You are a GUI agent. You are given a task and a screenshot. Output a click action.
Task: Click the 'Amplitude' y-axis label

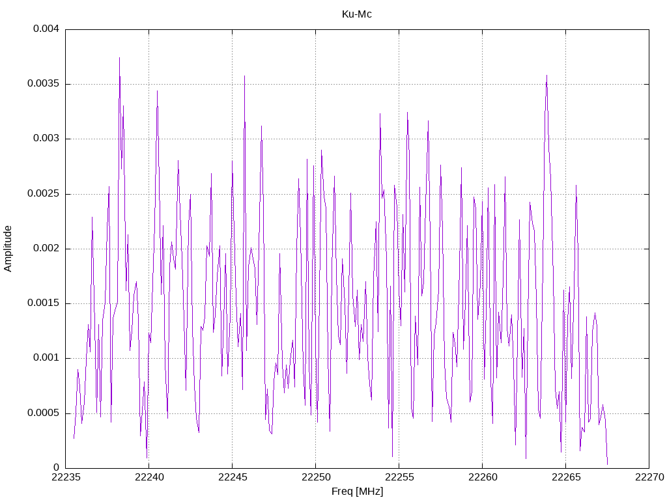pos(8,249)
